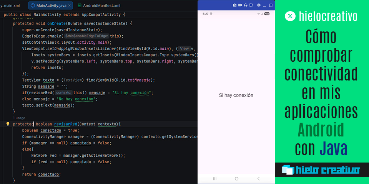
Task: Click the lightbulb quick-fix icon
Action: coord(8,124)
